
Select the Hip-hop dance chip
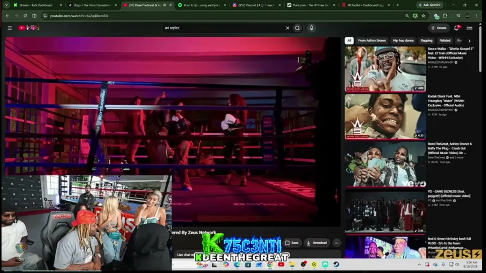403,41
